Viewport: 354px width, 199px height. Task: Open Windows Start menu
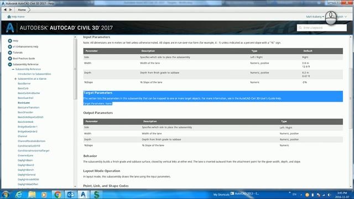(x=5, y=195)
